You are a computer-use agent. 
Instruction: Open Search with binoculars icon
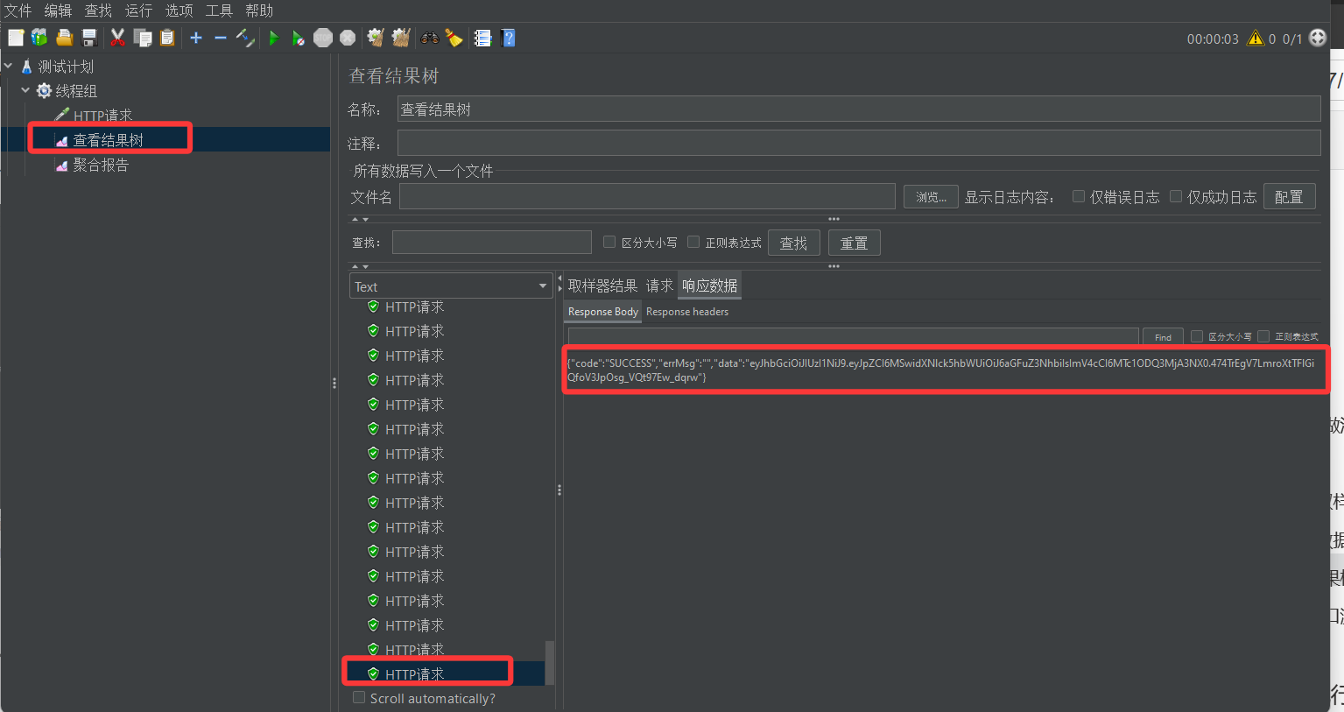click(x=429, y=38)
